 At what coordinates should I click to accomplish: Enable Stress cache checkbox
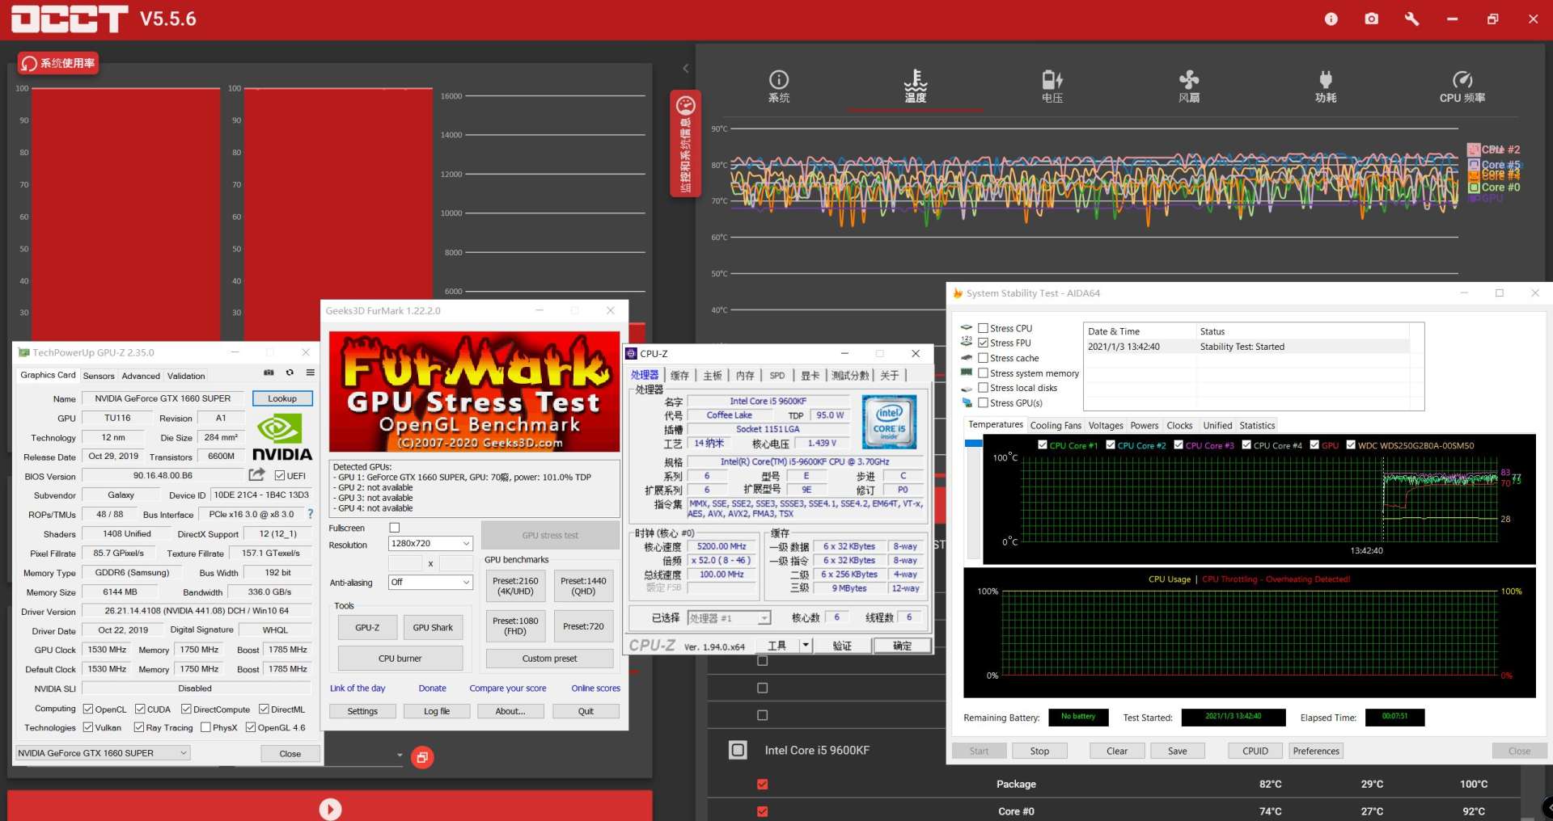pyautogui.click(x=983, y=358)
